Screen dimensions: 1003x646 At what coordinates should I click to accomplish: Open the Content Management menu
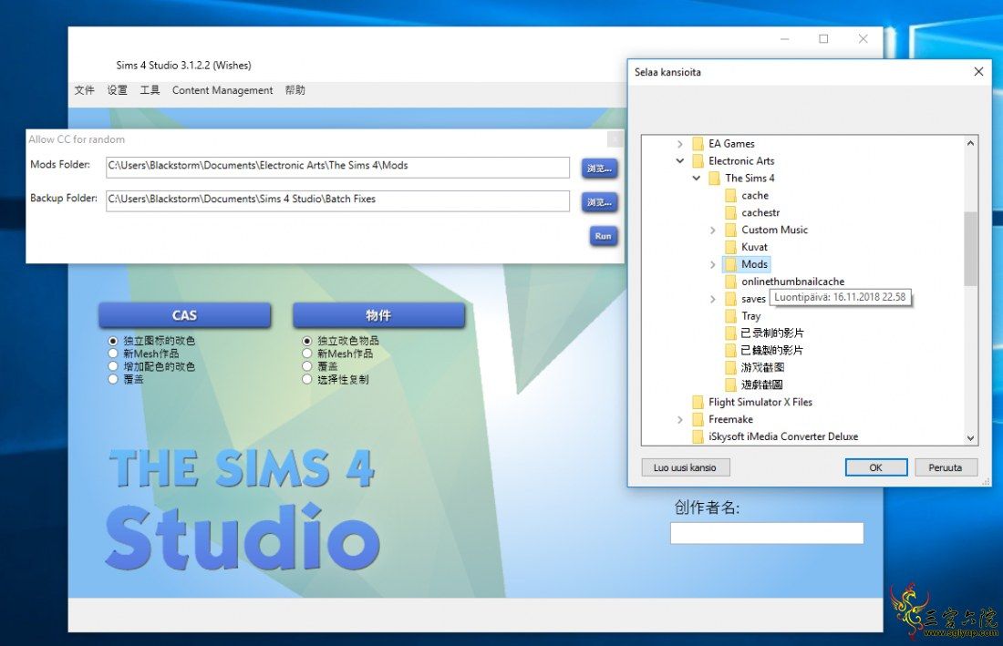(x=222, y=90)
